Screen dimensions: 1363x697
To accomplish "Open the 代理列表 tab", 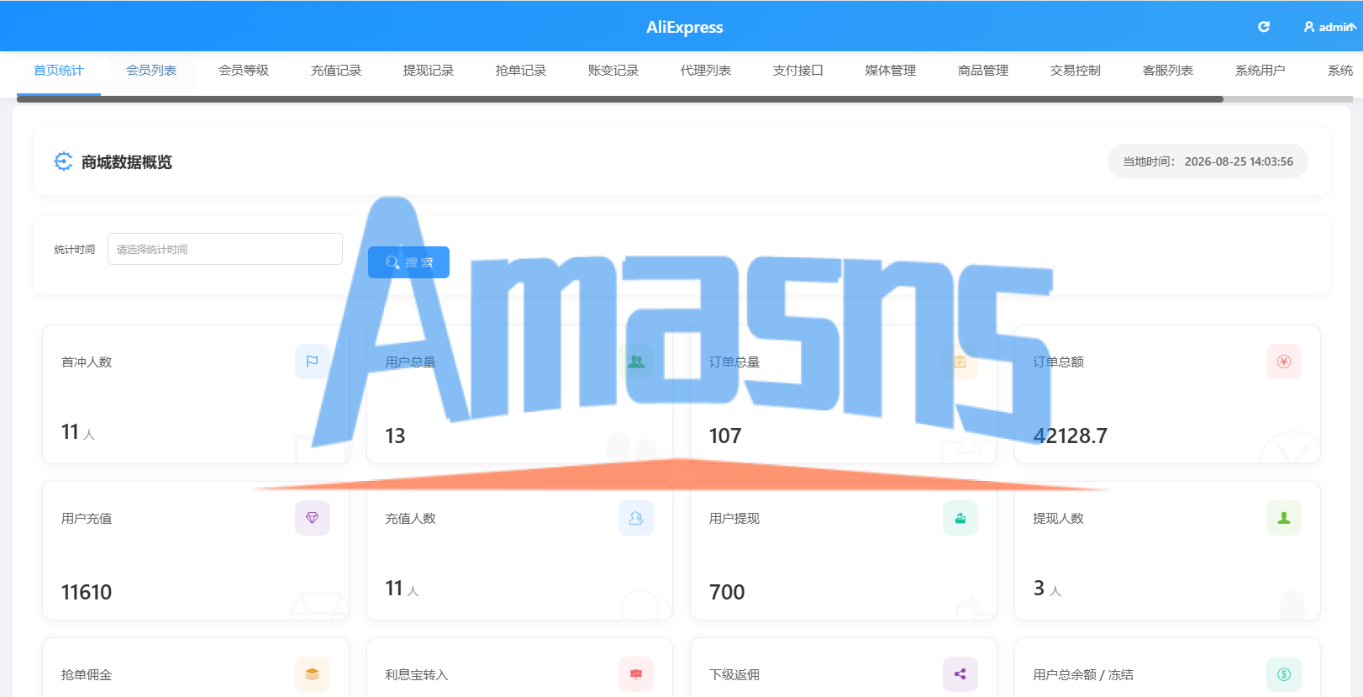I will click(706, 71).
